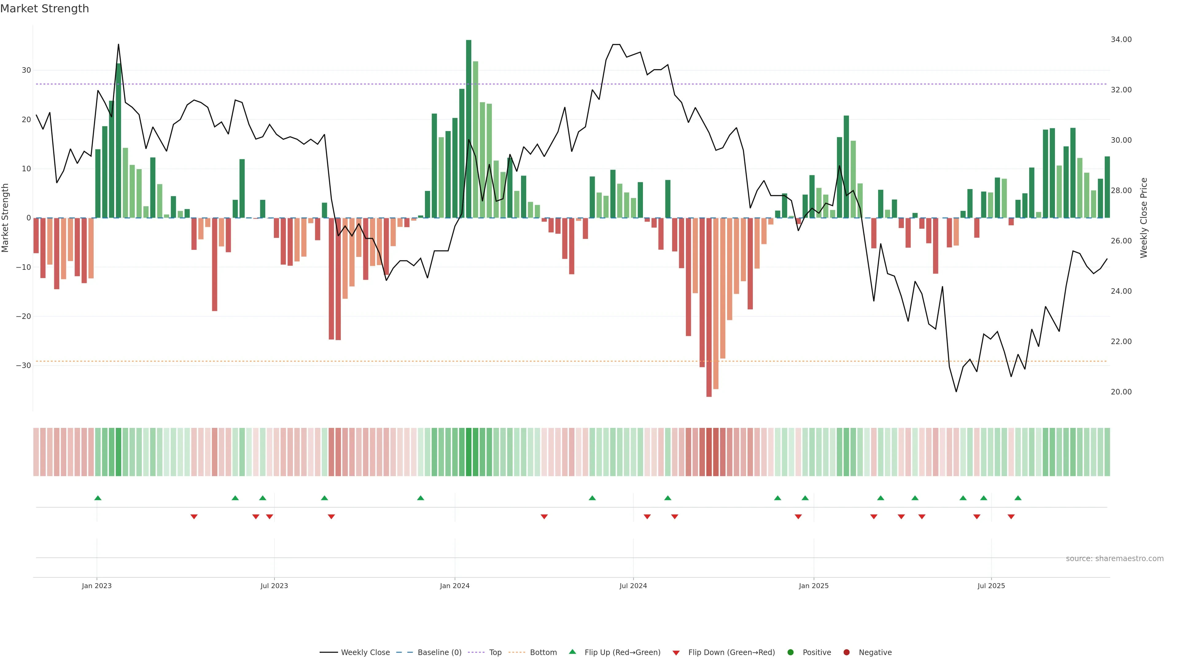Click first green flip-up triangle near Jan 2023
The width and height of the screenshot is (1179, 663).
(x=98, y=498)
